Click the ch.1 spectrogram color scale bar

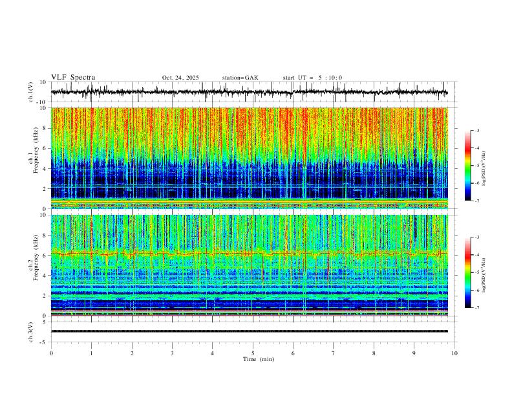pyautogui.click(x=467, y=166)
